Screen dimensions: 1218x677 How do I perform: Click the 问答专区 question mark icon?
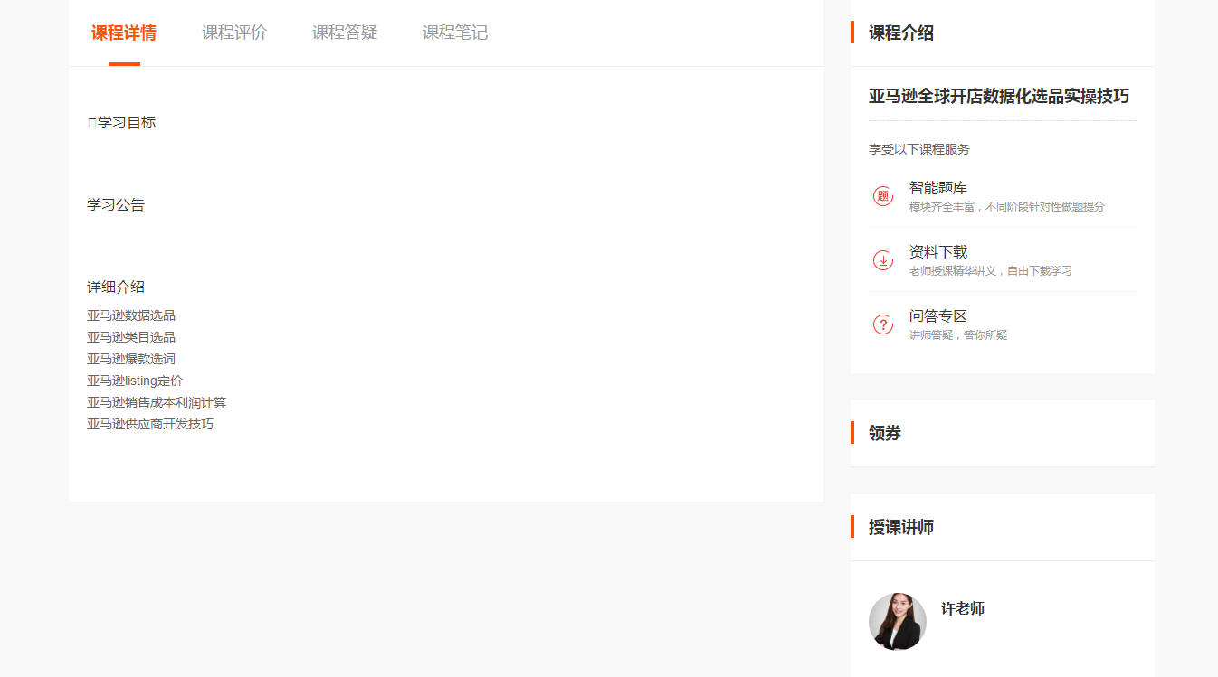[x=883, y=324]
